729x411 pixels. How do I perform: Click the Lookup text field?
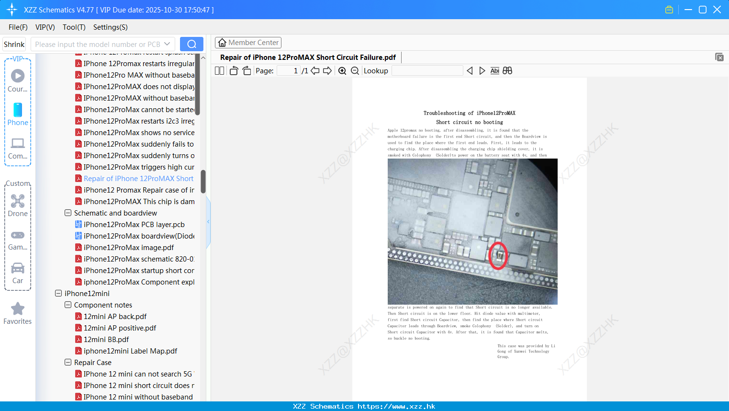[x=427, y=71]
